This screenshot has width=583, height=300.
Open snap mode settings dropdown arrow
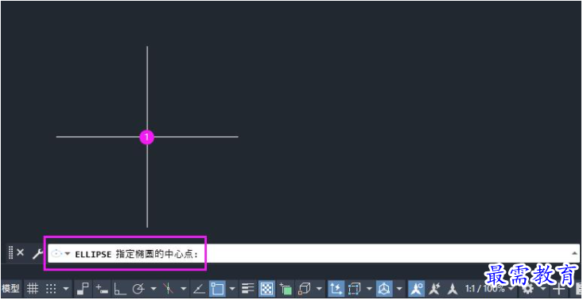[66, 288]
